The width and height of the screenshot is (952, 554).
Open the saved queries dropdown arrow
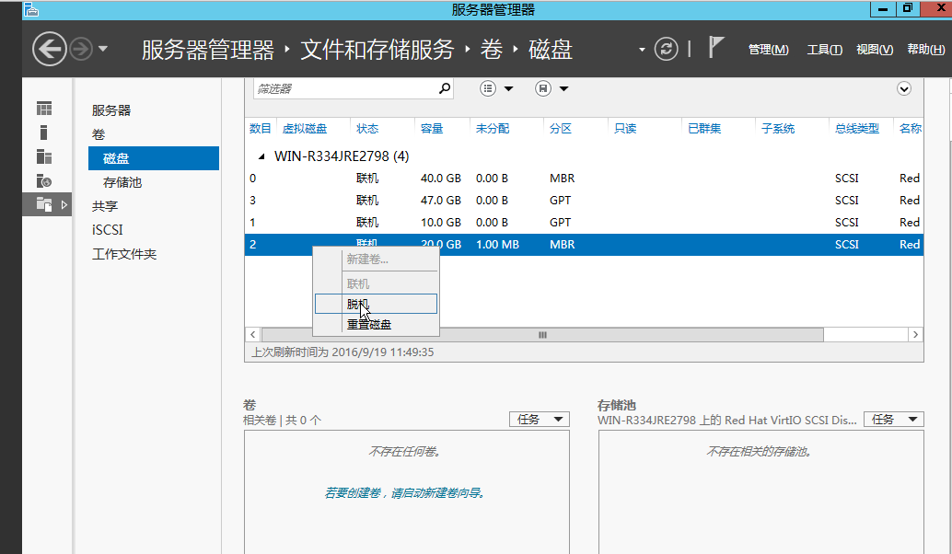pos(563,88)
